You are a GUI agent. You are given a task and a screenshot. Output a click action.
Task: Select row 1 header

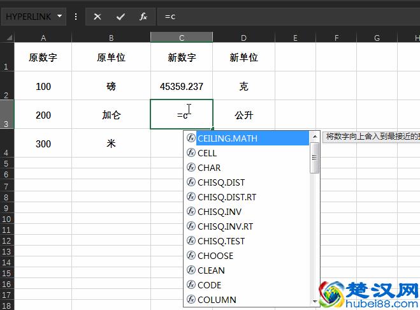click(x=7, y=57)
